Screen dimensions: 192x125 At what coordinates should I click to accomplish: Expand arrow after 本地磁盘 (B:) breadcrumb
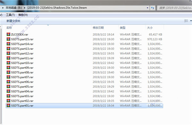pos(25,8)
